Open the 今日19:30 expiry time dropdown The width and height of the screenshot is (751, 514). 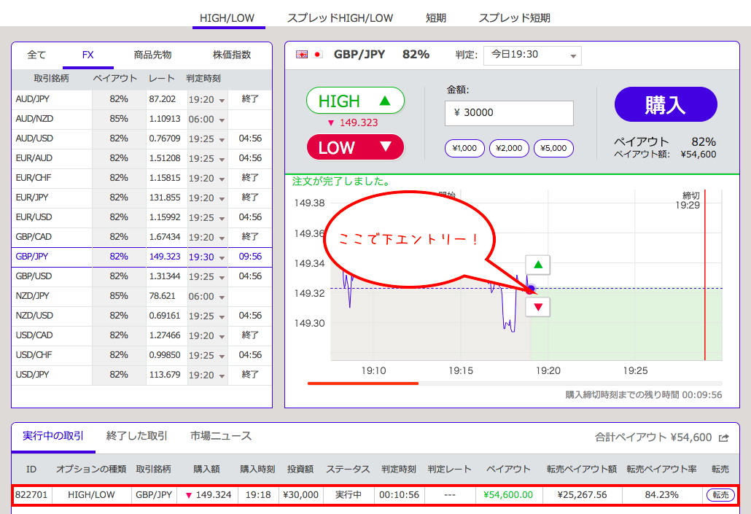click(x=532, y=55)
